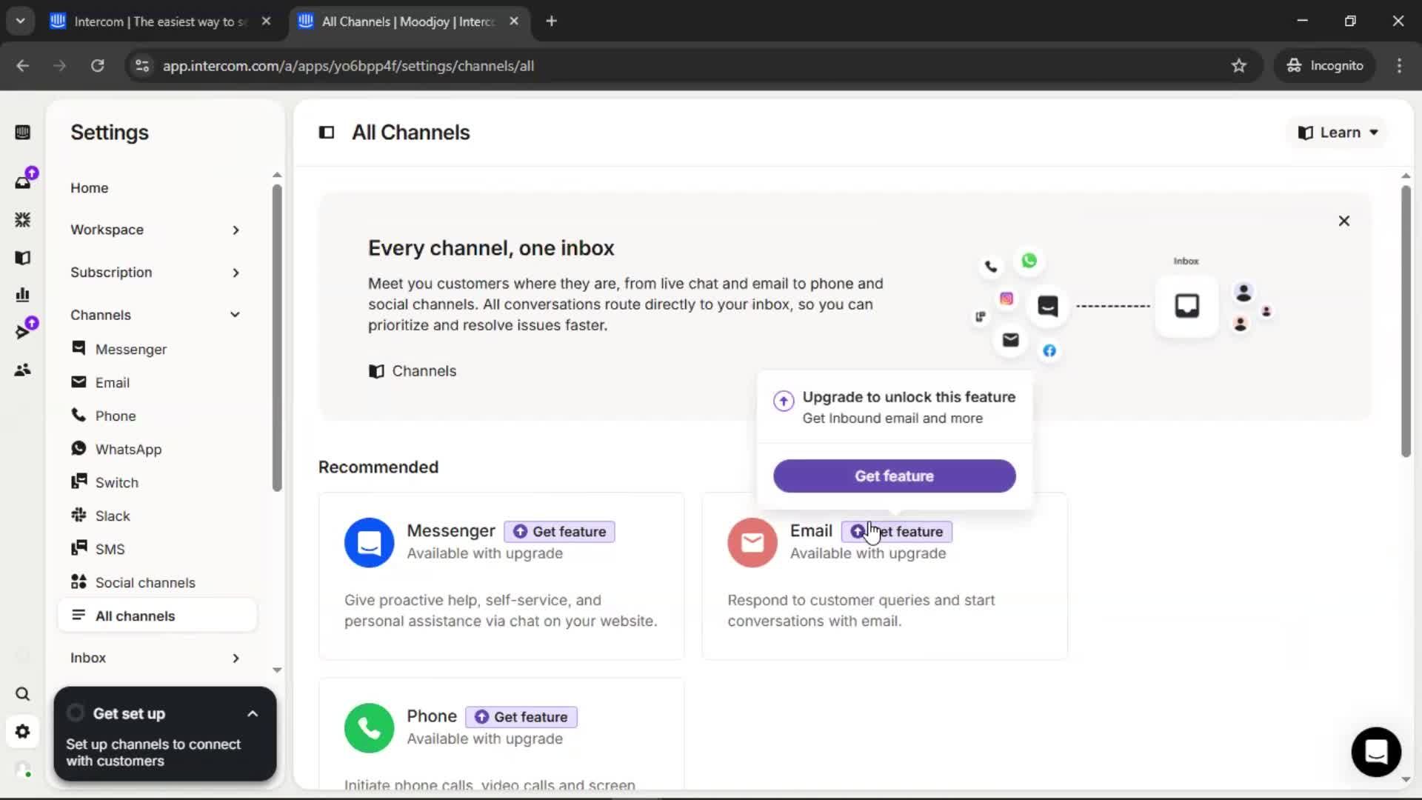
Task: Click the site information icon in address bar
Action: (x=142, y=65)
